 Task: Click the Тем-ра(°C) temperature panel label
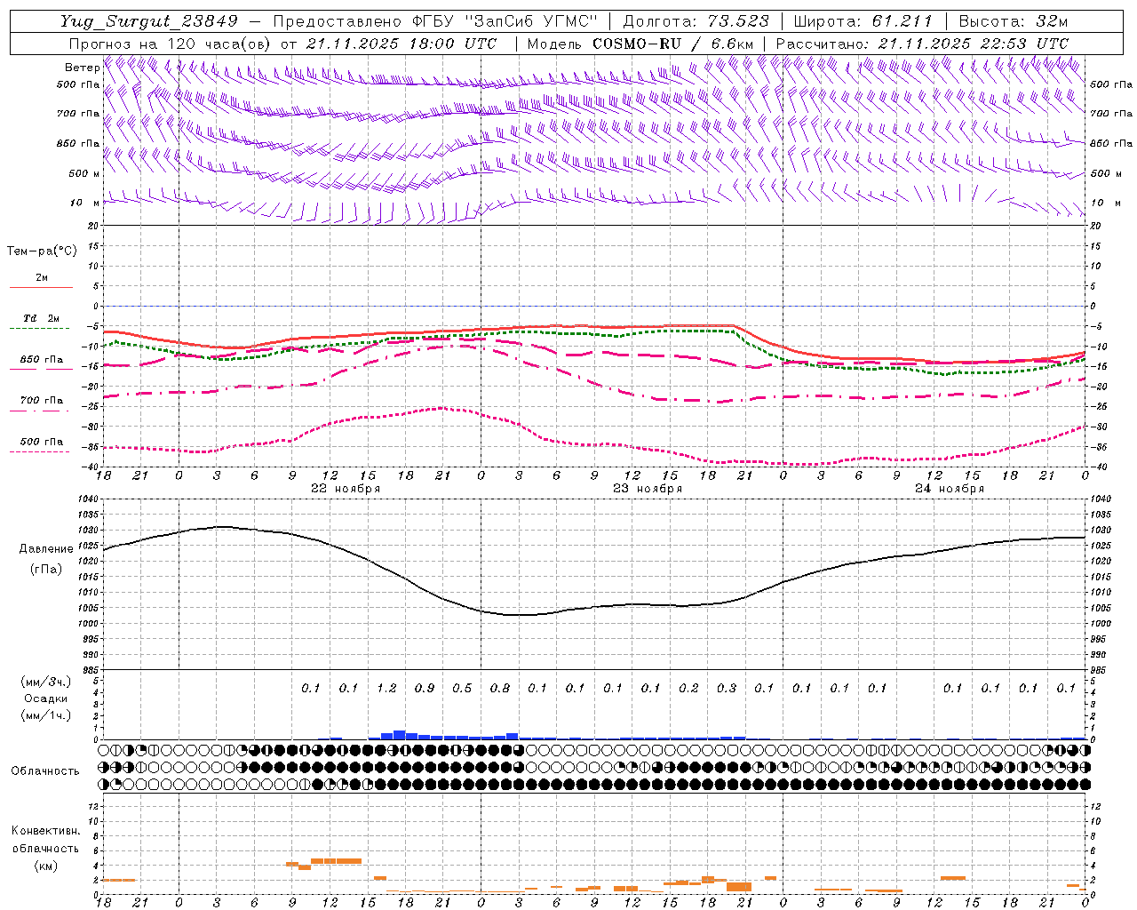(42, 251)
